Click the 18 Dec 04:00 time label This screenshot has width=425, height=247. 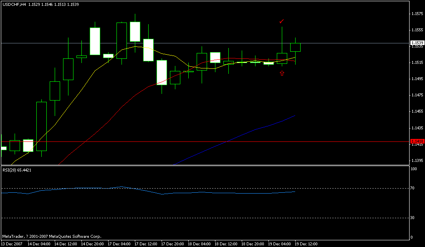[x=199, y=244]
